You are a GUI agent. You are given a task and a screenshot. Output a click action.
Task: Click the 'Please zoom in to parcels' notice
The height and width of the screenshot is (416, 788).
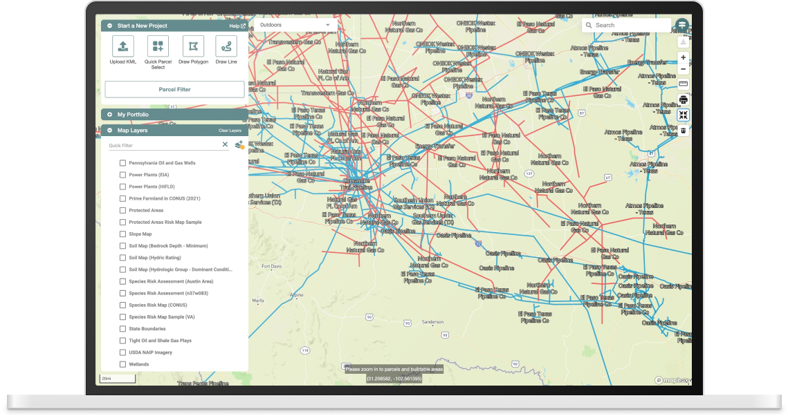(394, 369)
